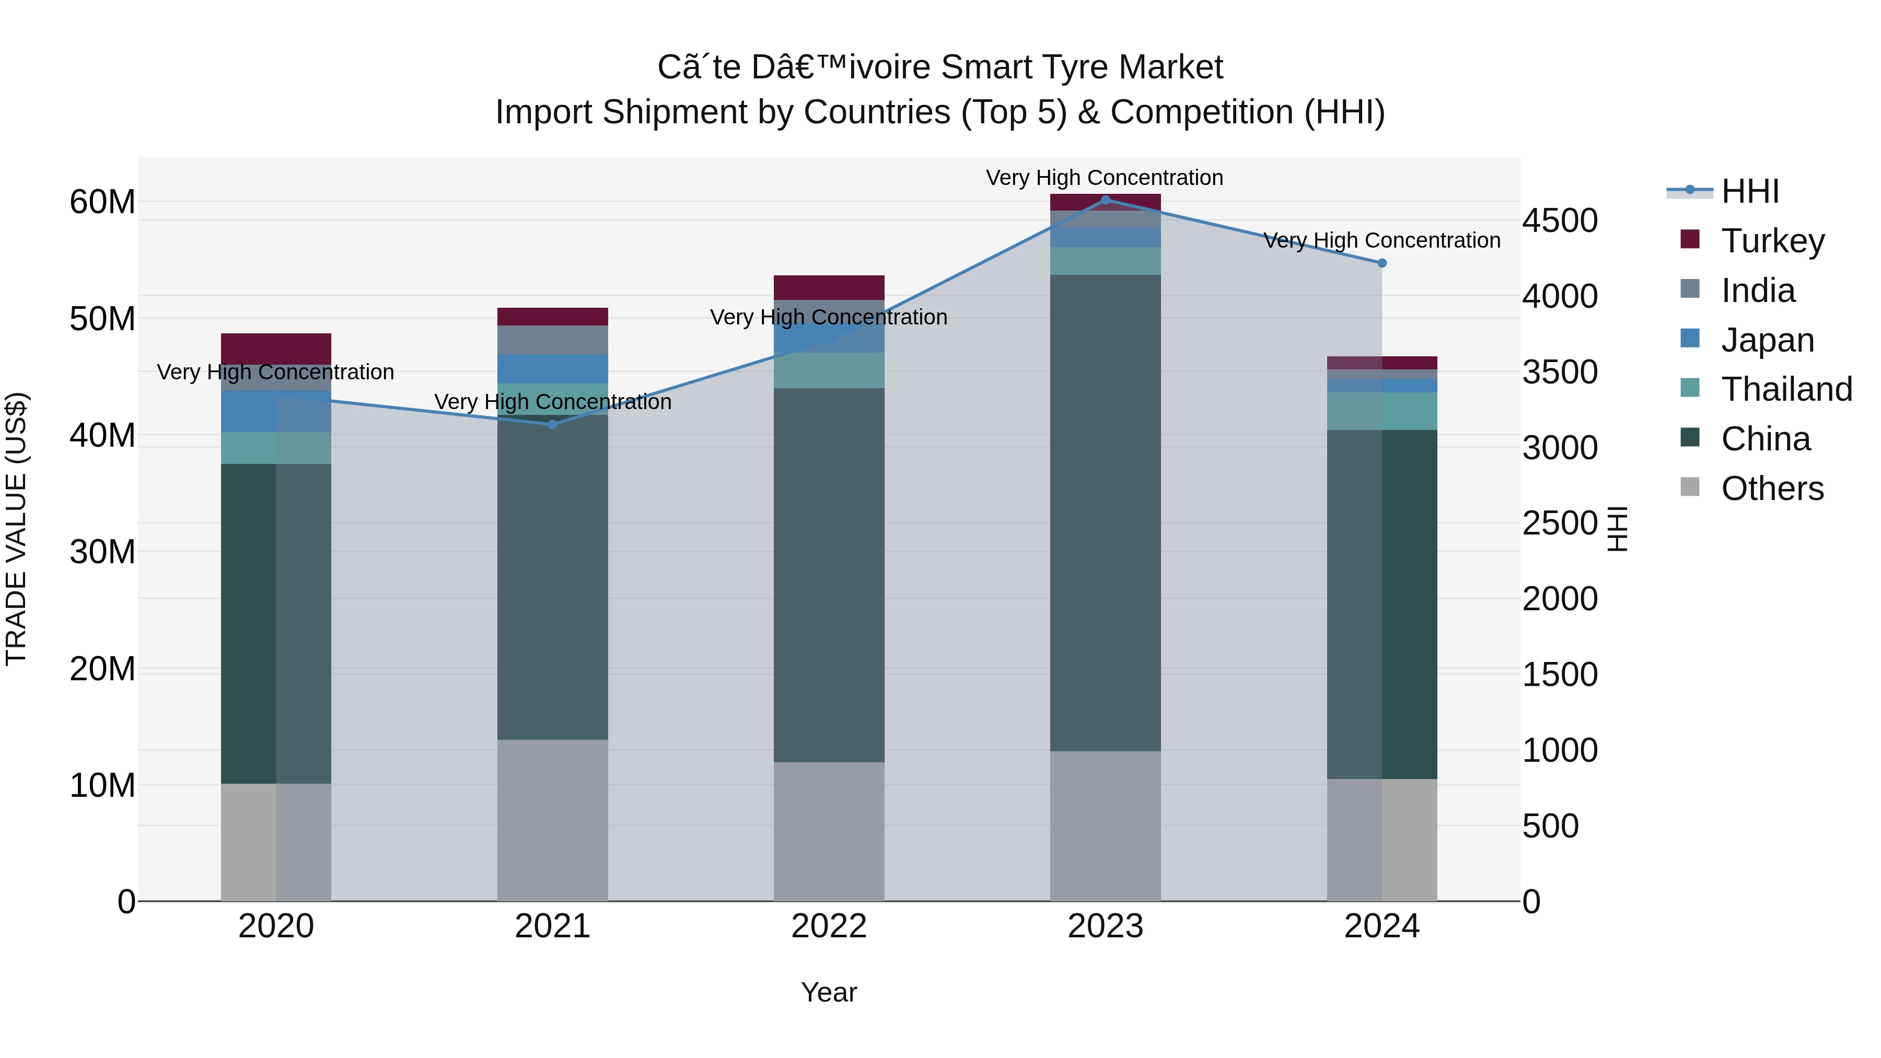Click the 2020 x-axis label
The width and height of the screenshot is (1881, 1058).
pyautogui.click(x=276, y=926)
